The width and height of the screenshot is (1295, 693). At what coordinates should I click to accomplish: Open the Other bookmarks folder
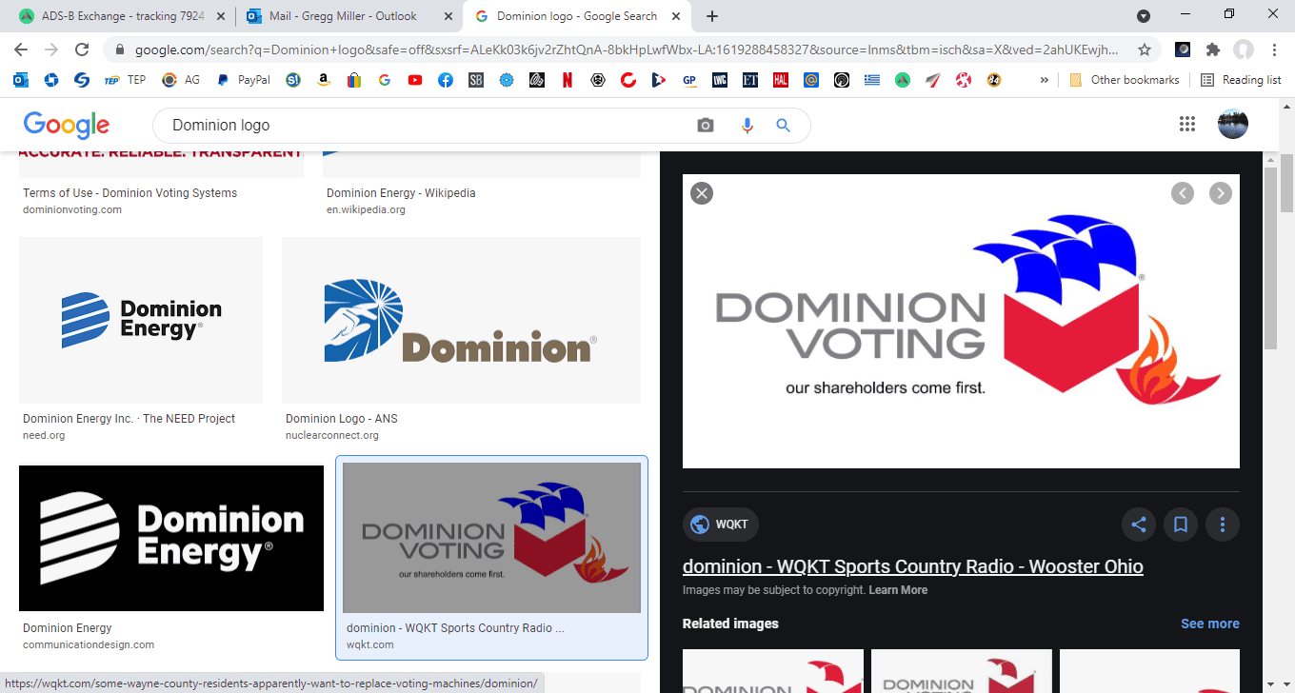coord(1125,80)
